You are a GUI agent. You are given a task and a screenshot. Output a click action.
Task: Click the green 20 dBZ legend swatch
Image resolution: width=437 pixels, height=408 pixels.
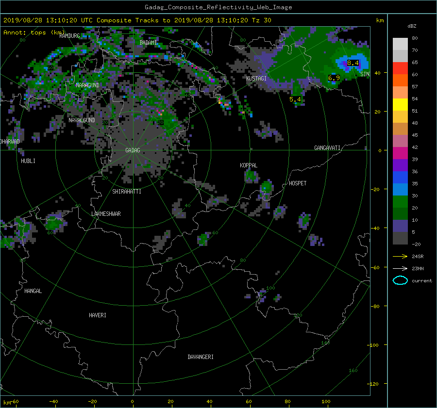coord(400,202)
